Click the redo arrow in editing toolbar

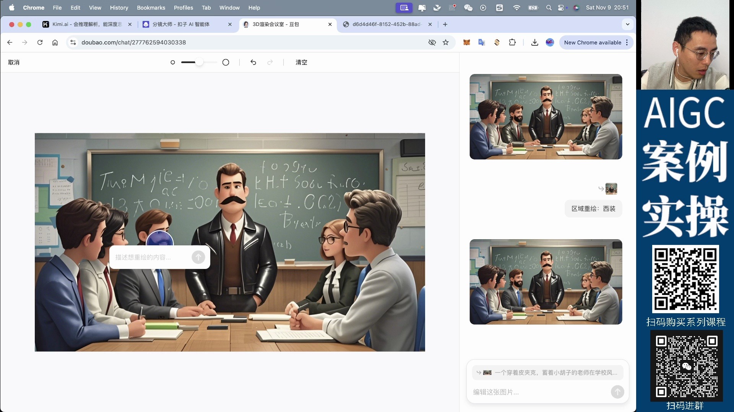270,62
